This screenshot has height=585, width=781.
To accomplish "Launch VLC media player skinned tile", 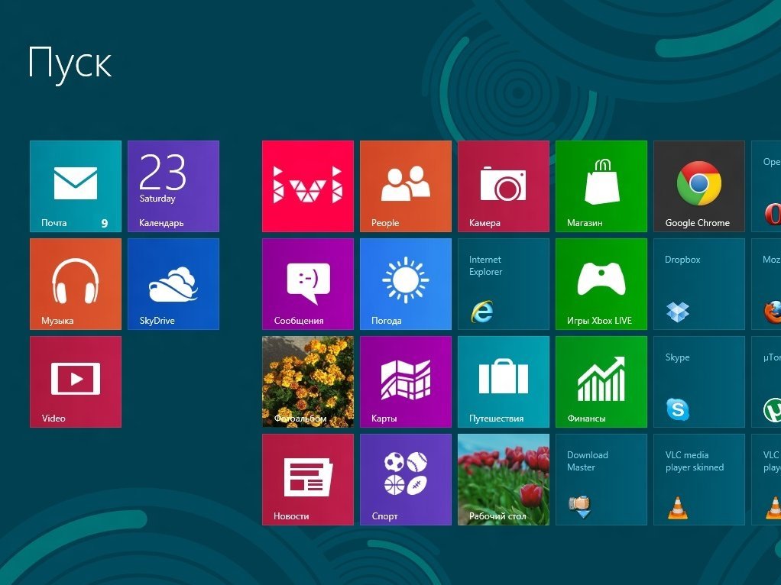I will pyautogui.click(x=698, y=480).
